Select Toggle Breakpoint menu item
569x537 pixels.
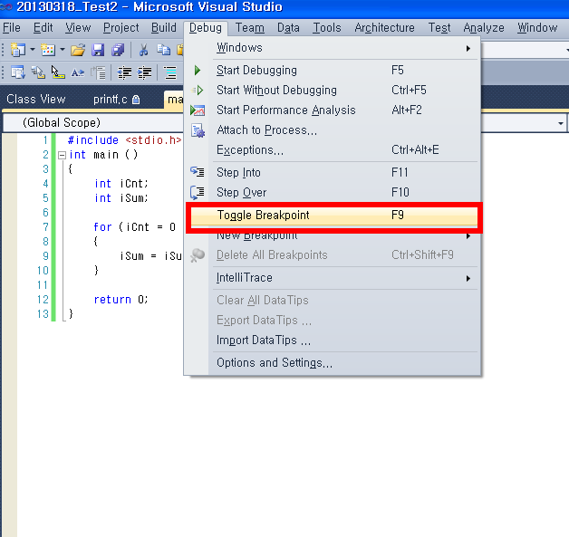point(333,216)
